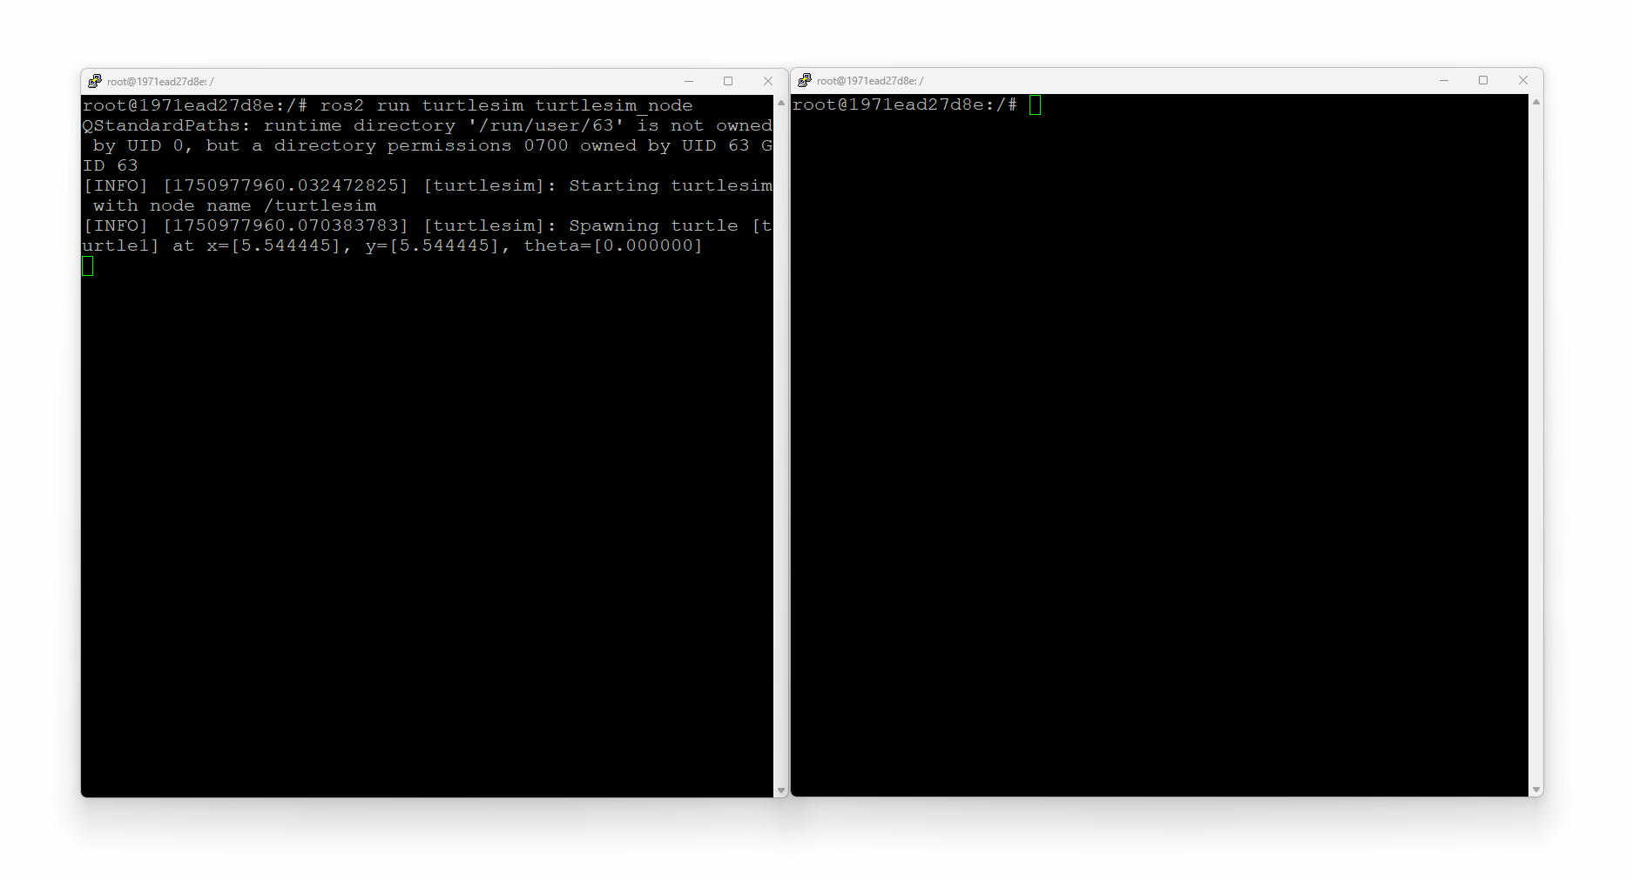Close the left turtlesim terminal window

click(x=768, y=81)
